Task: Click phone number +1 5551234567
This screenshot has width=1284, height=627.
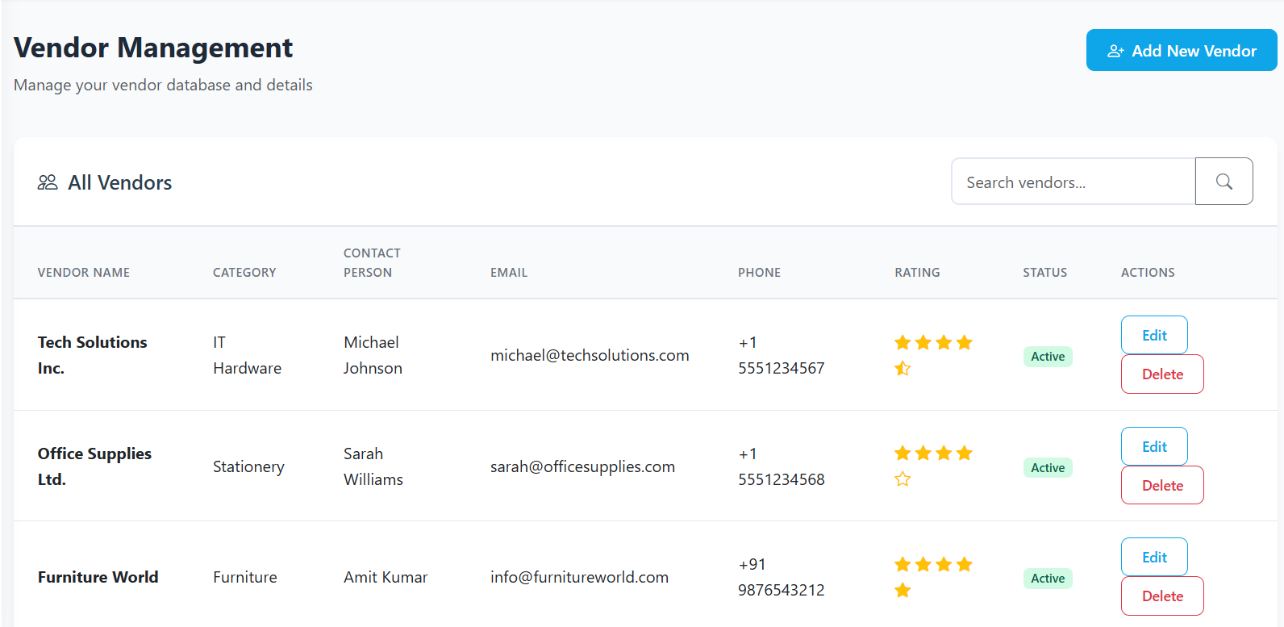Action: 782,355
